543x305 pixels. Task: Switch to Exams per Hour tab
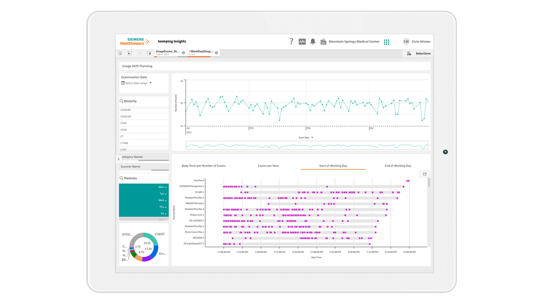coord(268,165)
